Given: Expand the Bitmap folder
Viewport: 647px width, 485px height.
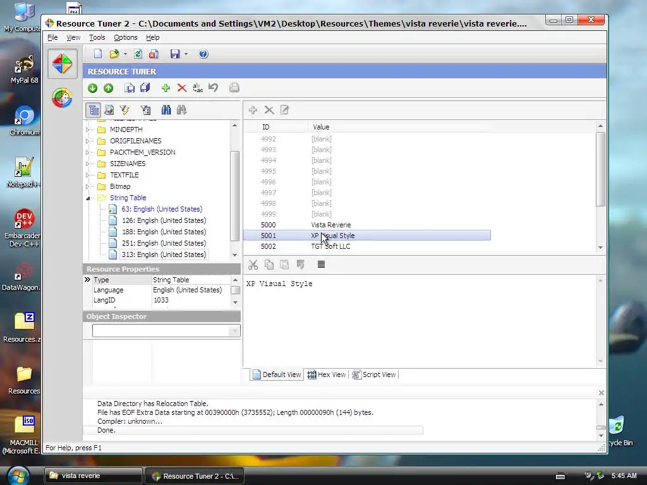Looking at the screenshot, I should pyautogui.click(x=87, y=186).
